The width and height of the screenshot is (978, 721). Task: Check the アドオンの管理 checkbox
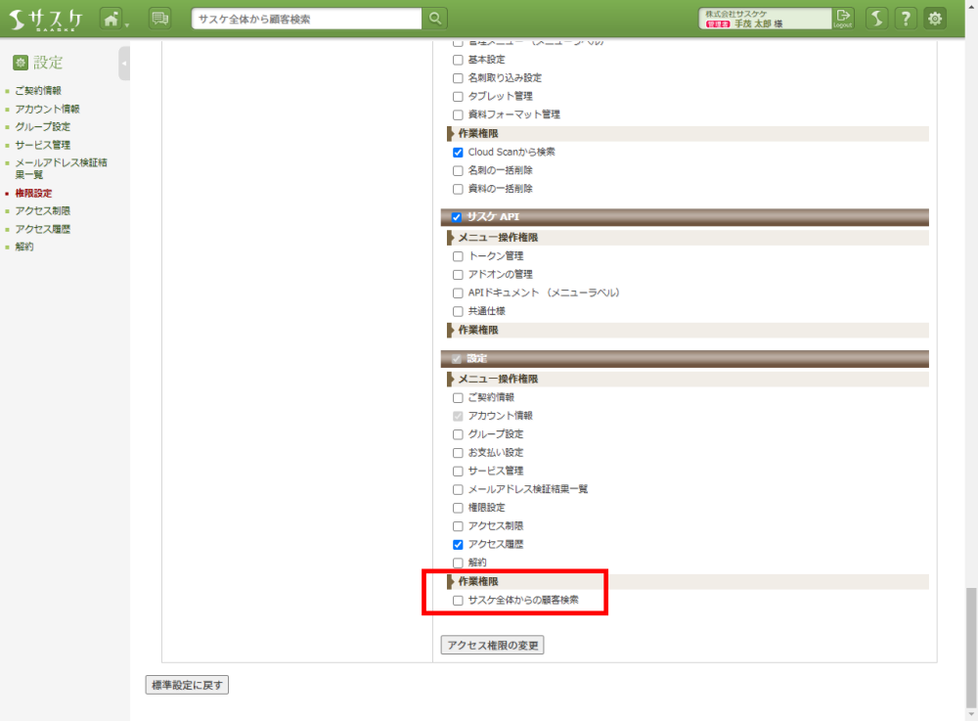pos(458,275)
